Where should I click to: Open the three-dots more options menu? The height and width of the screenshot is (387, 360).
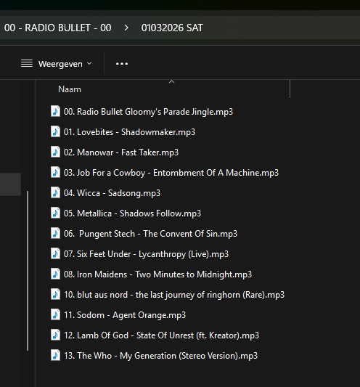tap(122, 64)
